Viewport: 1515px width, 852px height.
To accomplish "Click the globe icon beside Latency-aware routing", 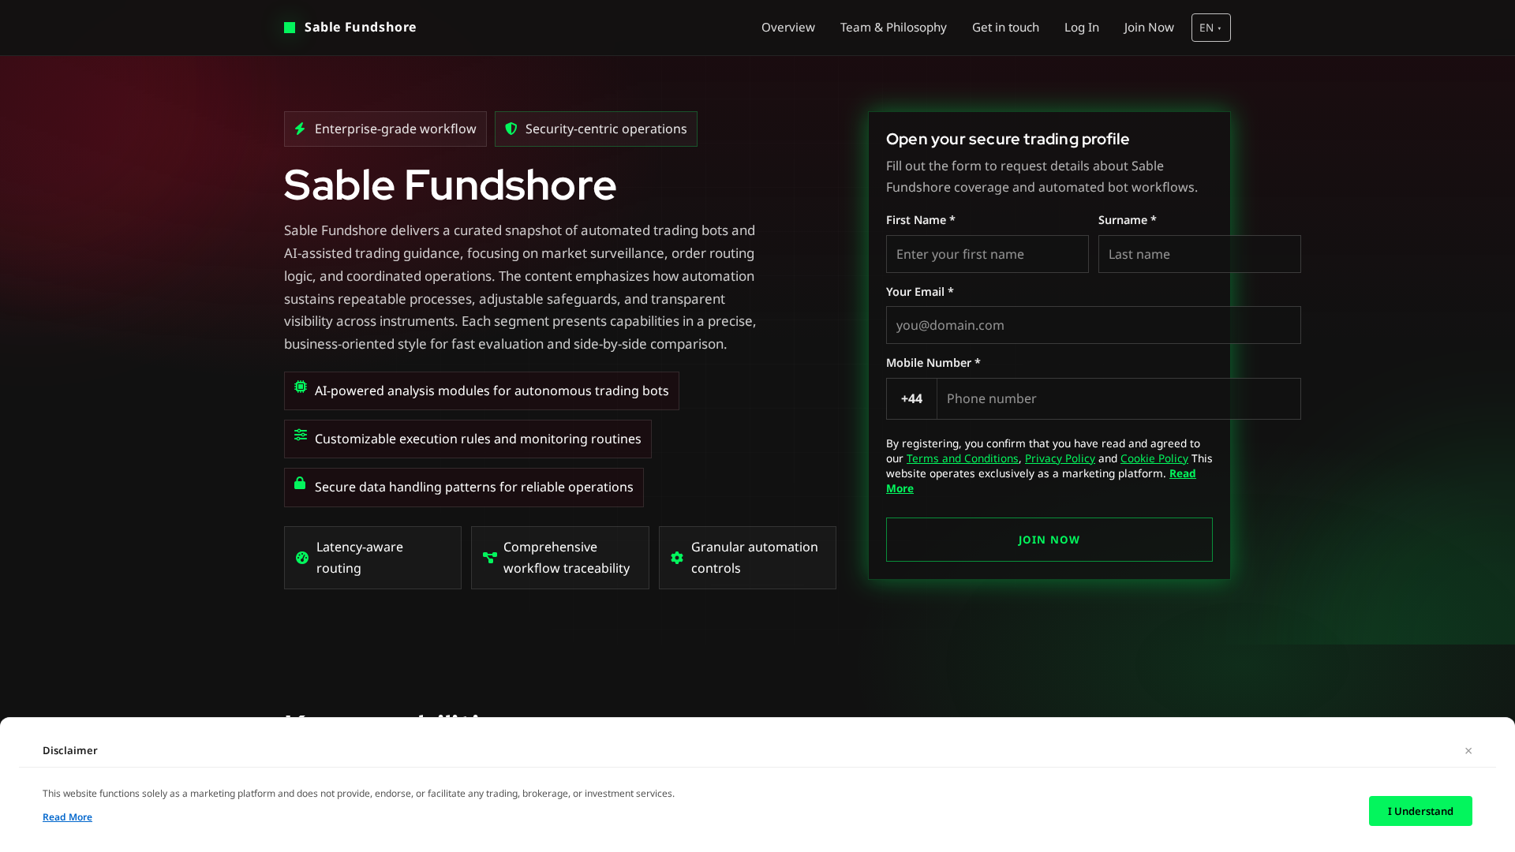I will click(x=303, y=558).
